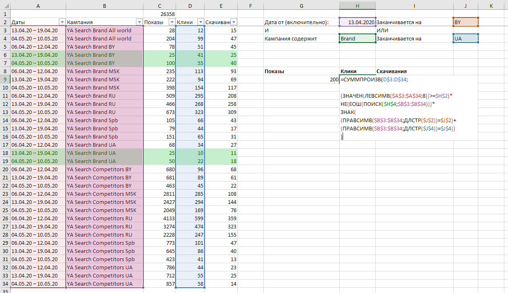Click 'Заканчивается на' in row 2

(x=399, y=22)
